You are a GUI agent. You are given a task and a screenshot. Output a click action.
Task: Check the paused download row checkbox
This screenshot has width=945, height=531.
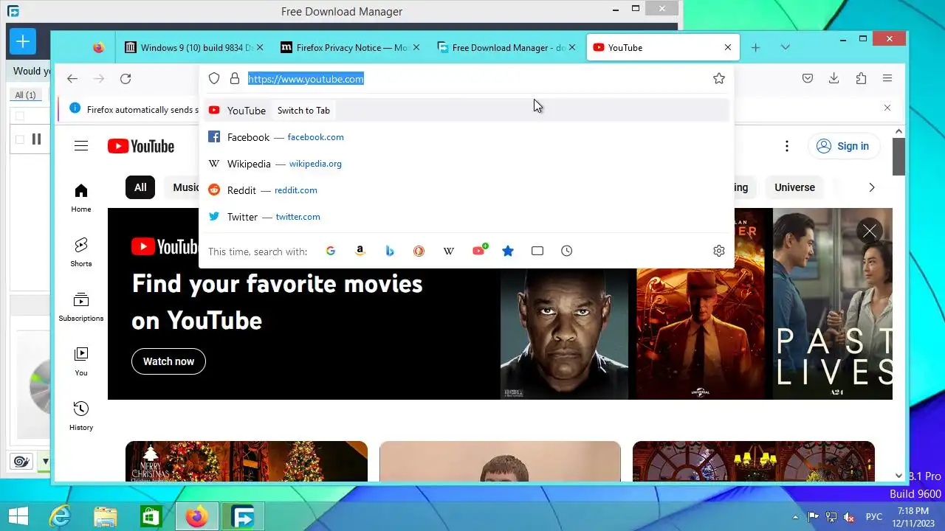[x=20, y=139]
